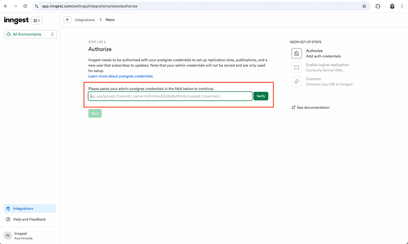This screenshot has height=244, width=408.
Task: Click the Connect link step icon
Action: pos(296,81)
